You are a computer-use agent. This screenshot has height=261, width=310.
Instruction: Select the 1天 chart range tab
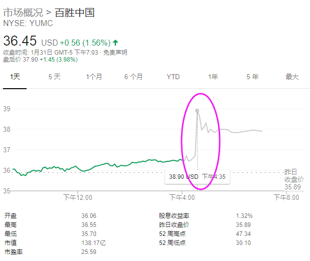15,77
